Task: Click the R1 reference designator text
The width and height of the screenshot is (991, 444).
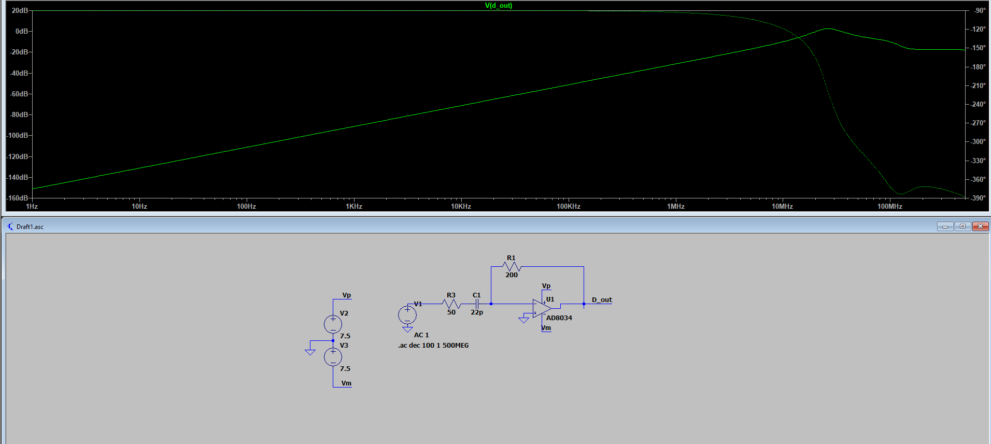Action: [x=511, y=258]
